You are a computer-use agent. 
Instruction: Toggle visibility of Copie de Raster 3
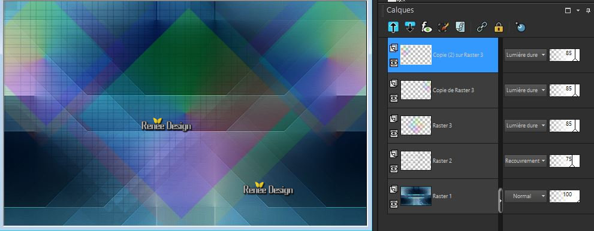(x=394, y=98)
